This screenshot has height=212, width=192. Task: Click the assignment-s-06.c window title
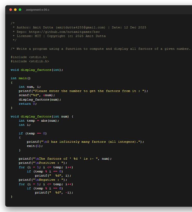pos(38,10)
